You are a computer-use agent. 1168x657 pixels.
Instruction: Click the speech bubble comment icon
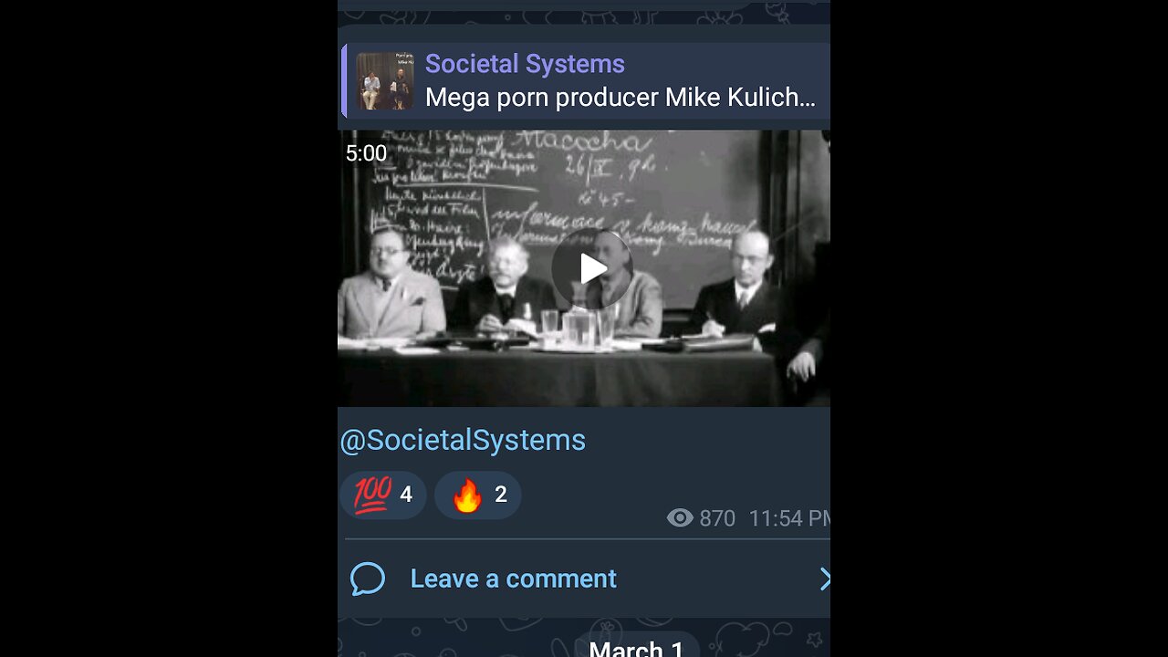pyautogui.click(x=368, y=579)
